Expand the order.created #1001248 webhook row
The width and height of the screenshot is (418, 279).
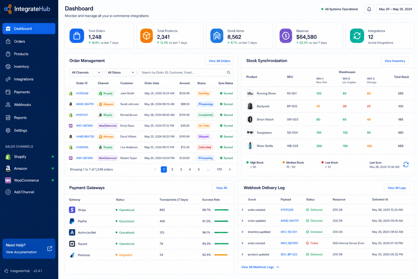click(x=242, y=210)
